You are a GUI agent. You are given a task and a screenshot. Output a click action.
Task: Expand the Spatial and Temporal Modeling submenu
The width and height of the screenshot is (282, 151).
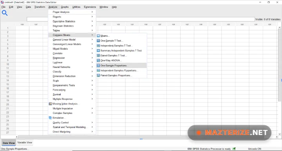click(x=72, y=127)
